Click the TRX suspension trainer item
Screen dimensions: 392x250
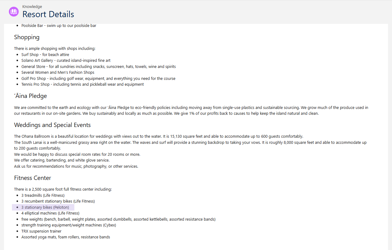[41, 231]
